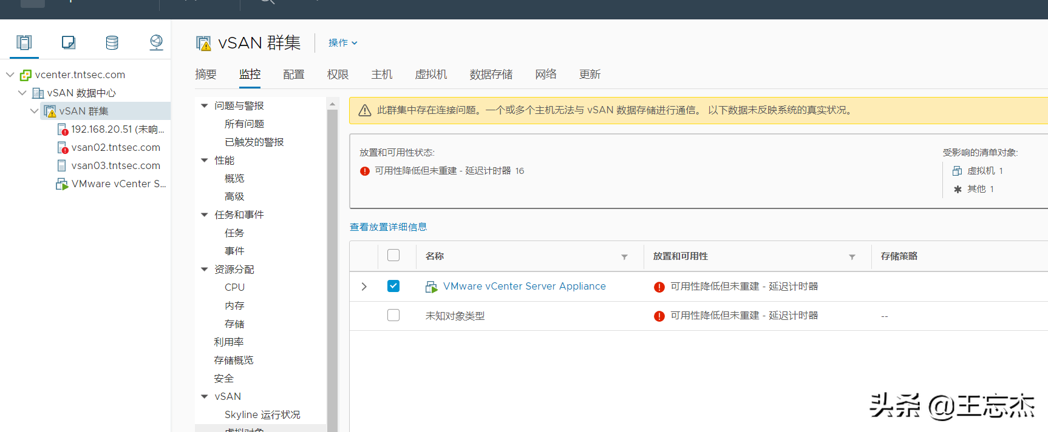This screenshot has height=432, width=1048.
Task: Click the VMware vCenter S... VM icon in tree
Action: [x=62, y=184]
